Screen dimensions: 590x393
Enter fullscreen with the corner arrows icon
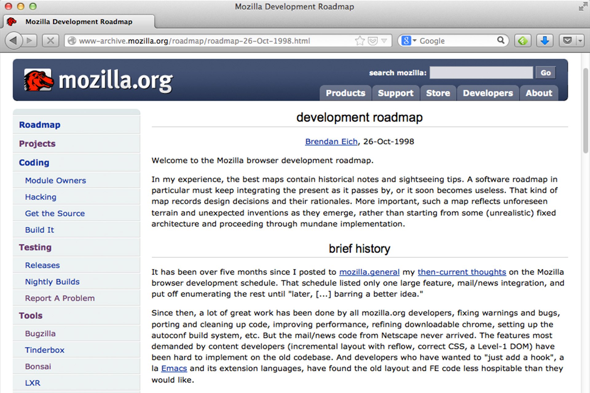582,6
